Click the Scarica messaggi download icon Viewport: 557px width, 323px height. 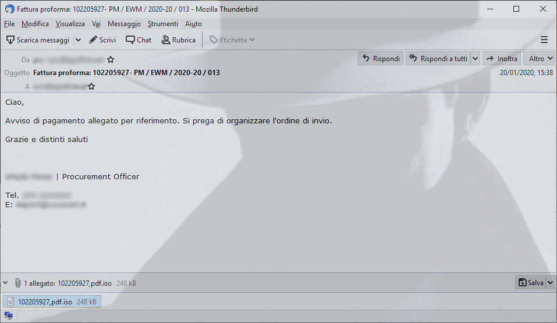(x=10, y=40)
